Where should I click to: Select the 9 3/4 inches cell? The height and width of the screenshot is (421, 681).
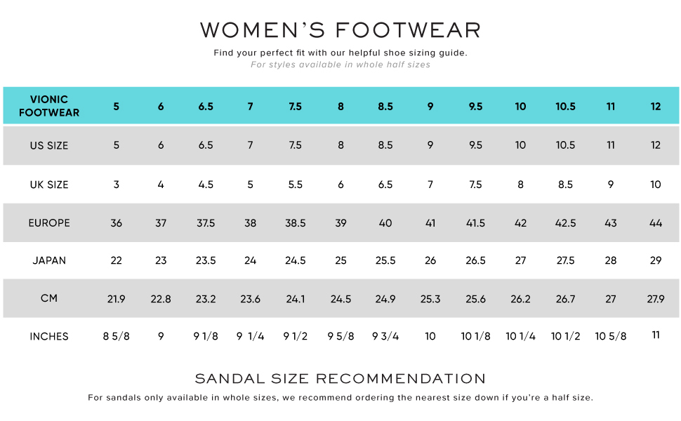[385, 336]
